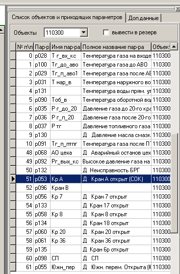Select cell 'Кран В'
The width and height of the screenshot is (180, 274).
[66, 188]
